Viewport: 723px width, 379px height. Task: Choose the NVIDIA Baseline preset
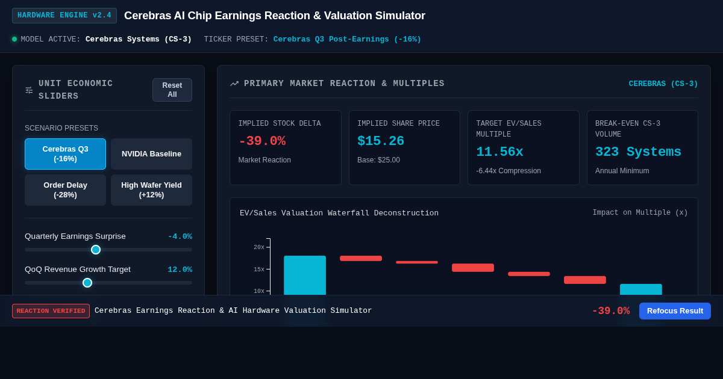point(151,154)
